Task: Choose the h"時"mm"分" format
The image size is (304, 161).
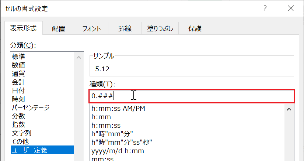Action: pyautogui.click(x=112, y=134)
